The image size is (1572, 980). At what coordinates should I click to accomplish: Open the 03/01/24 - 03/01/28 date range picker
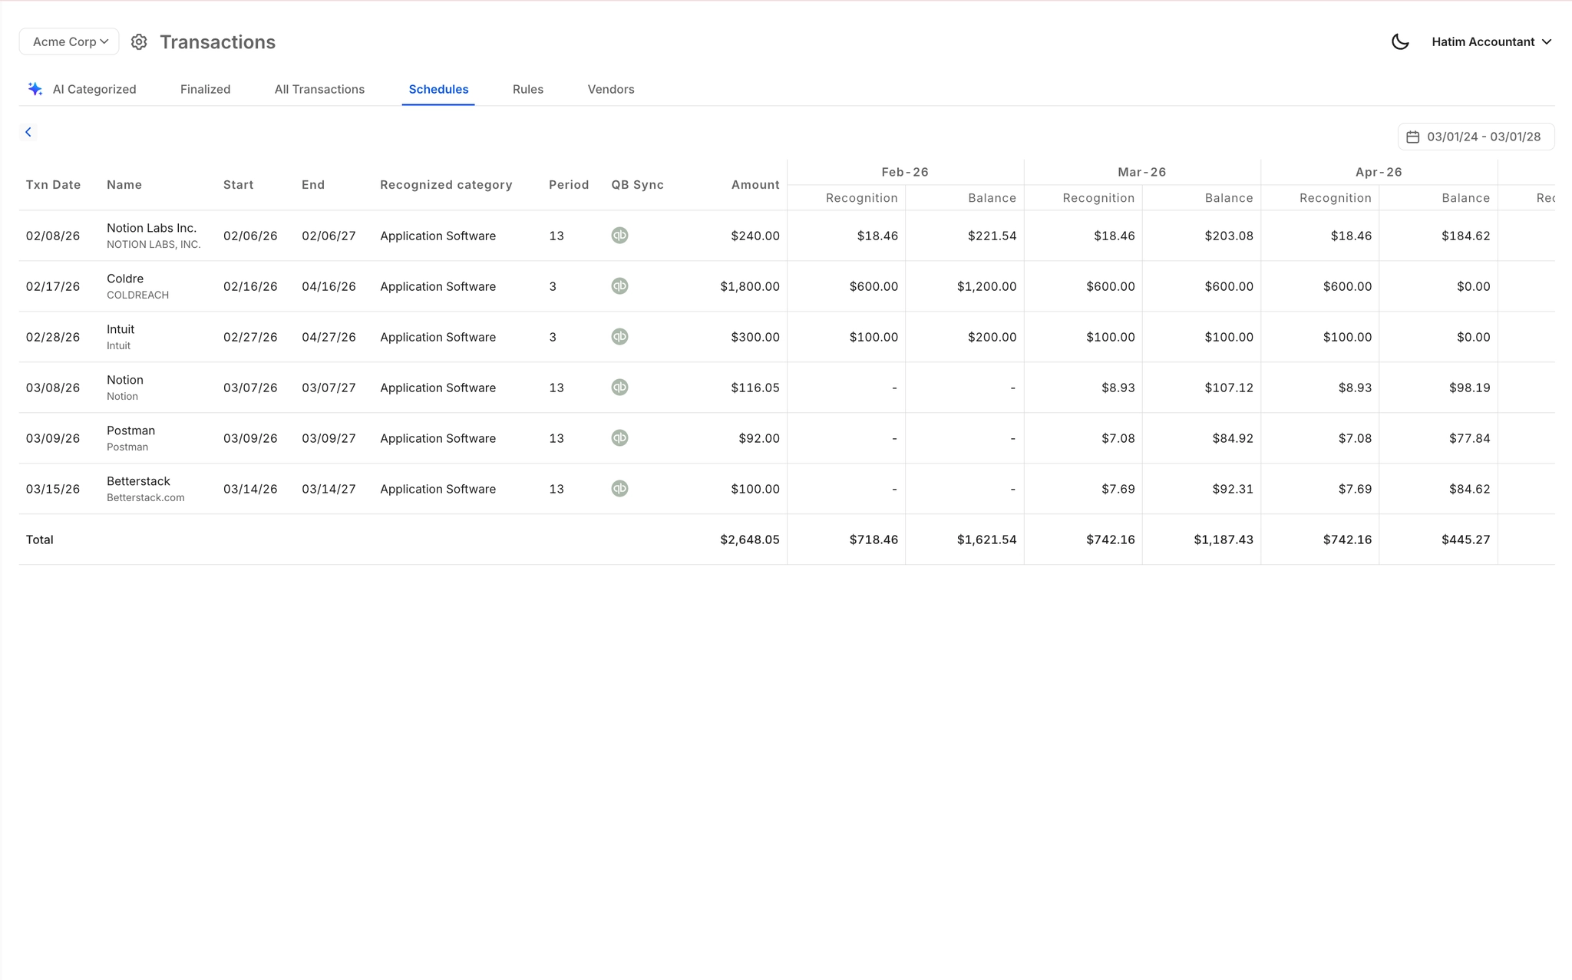point(1475,137)
